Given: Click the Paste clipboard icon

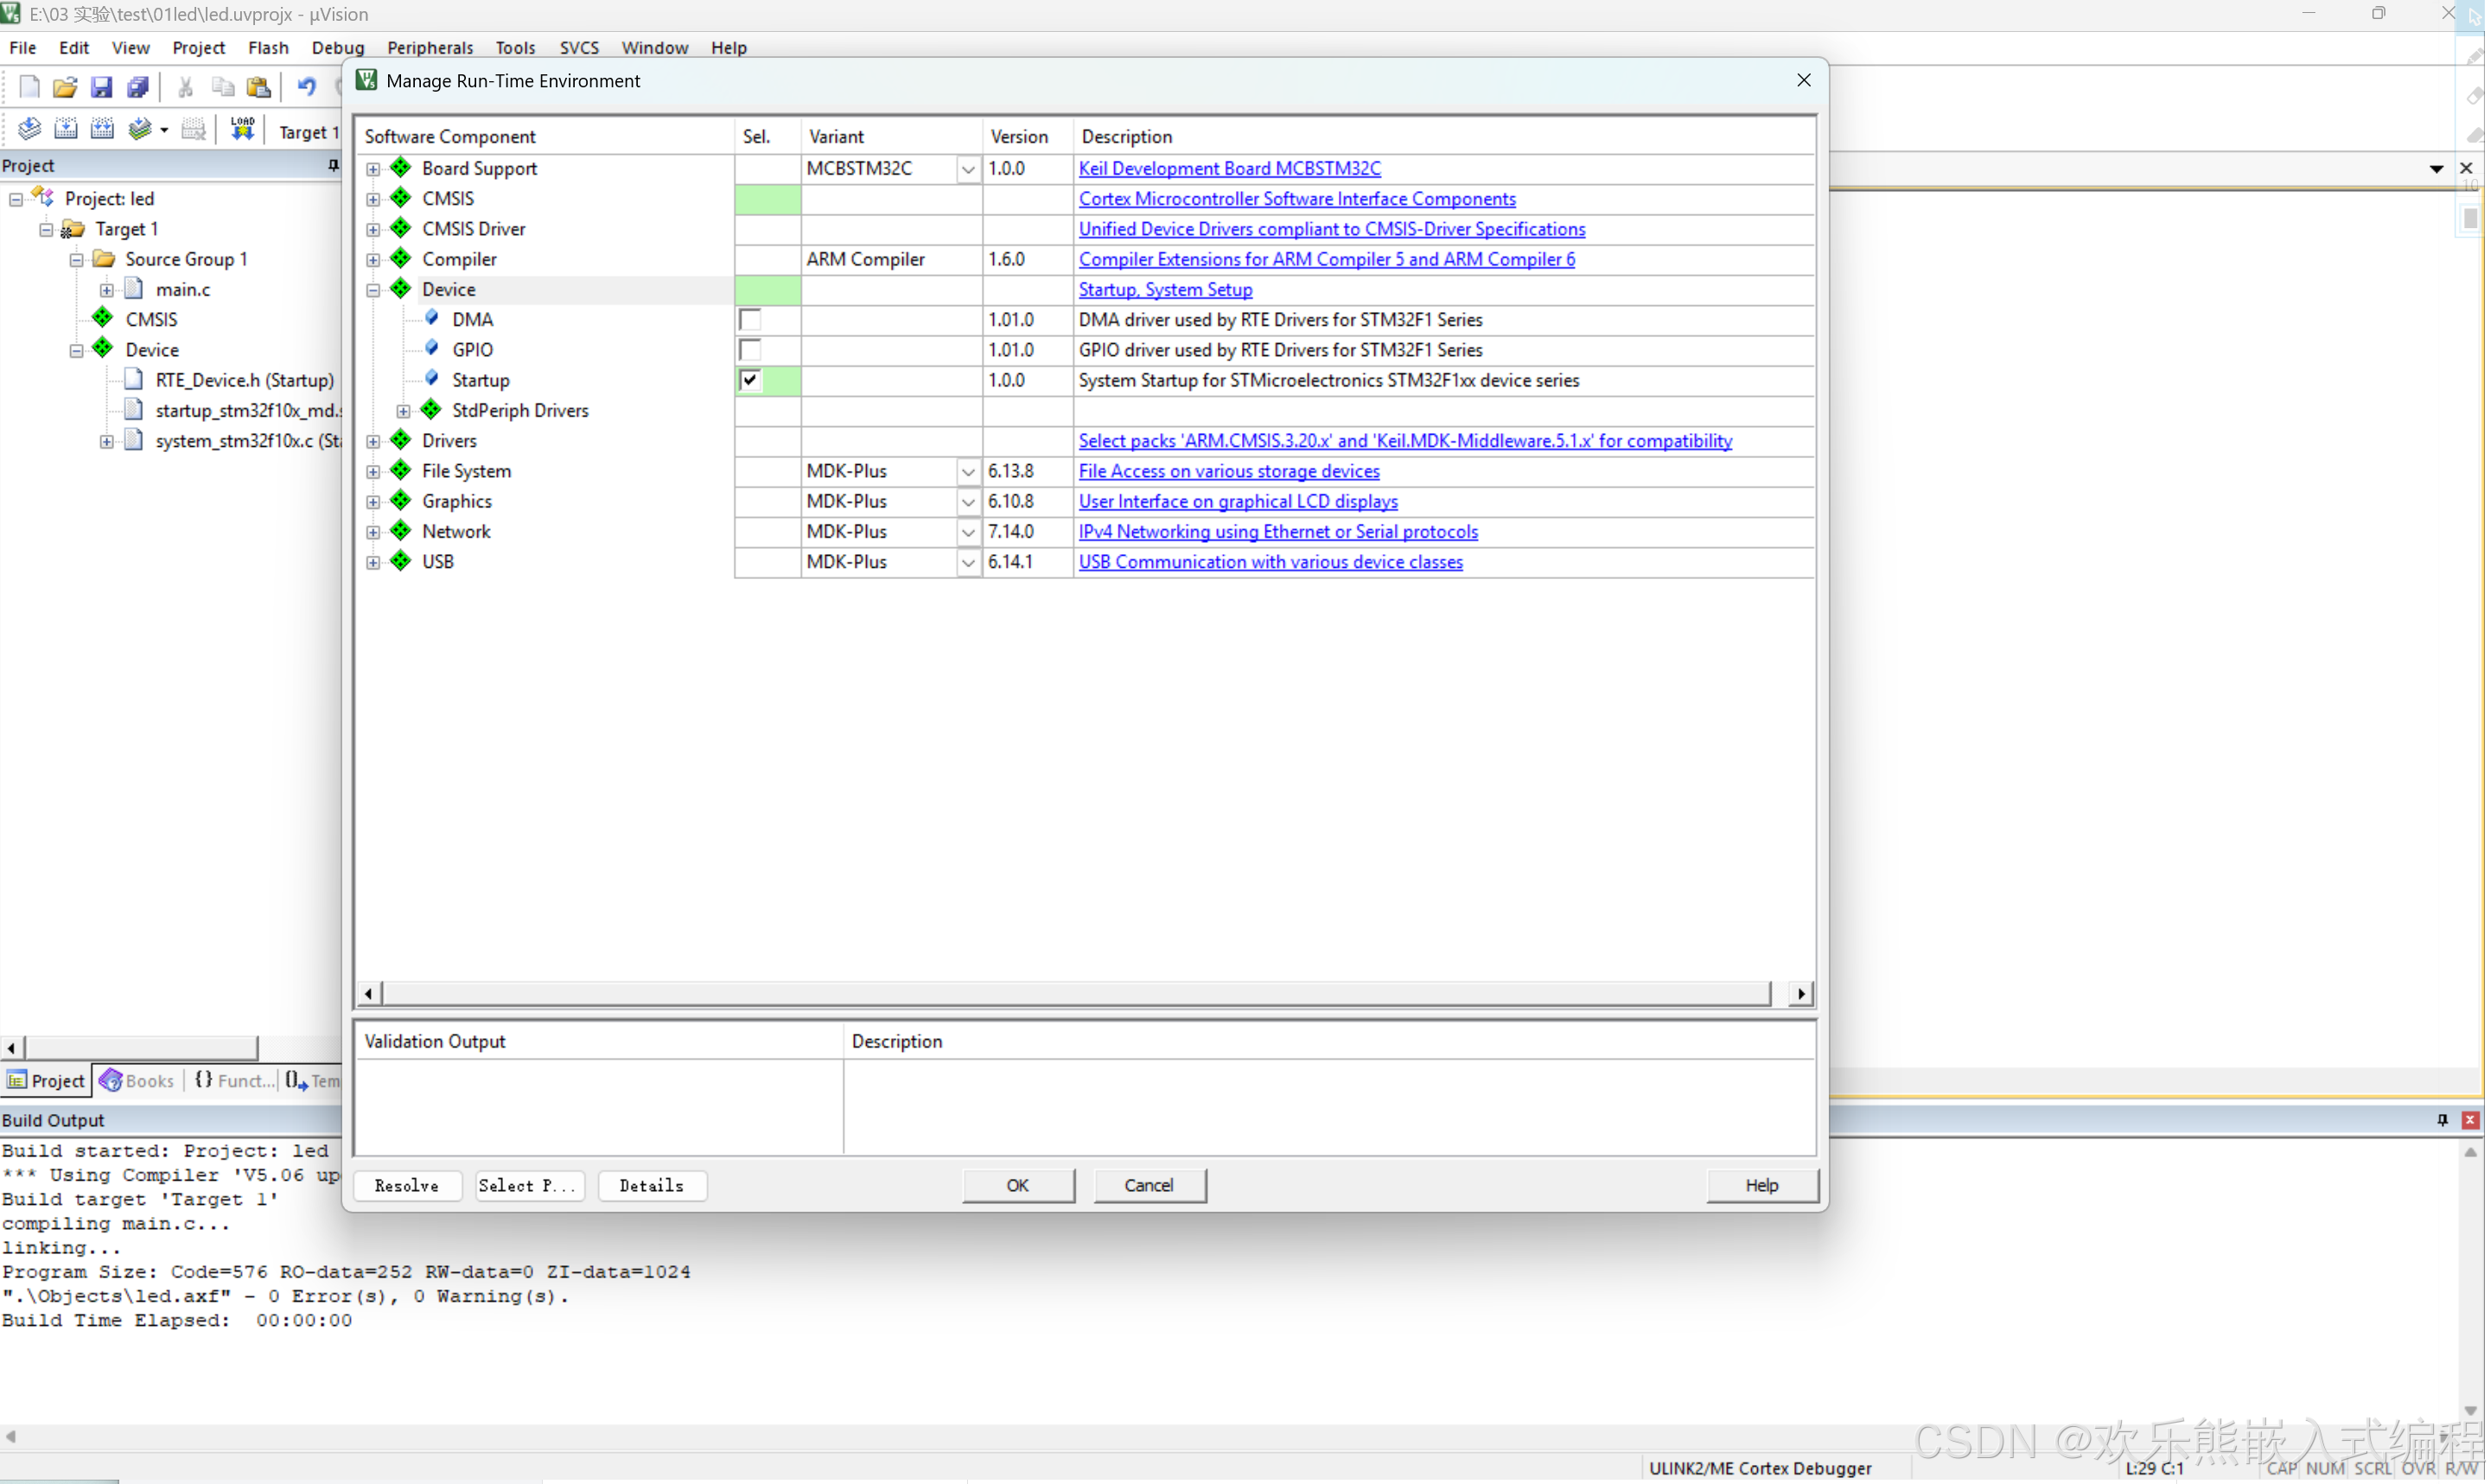Looking at the screenshot, I should coord(259,87).
